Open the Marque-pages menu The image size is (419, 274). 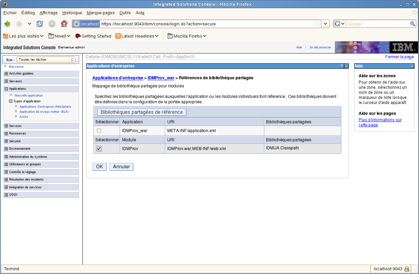tap(100, 13)
